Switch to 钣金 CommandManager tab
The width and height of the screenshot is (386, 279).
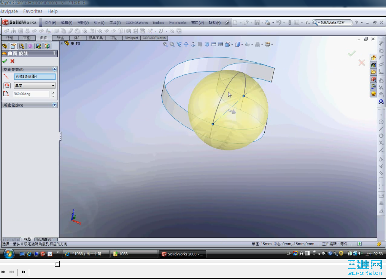(60, 38)
